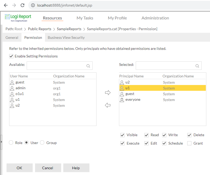210x175 pixels.
Task: Click the search magnifier in Selected field
Action: (x=197, y=66)
